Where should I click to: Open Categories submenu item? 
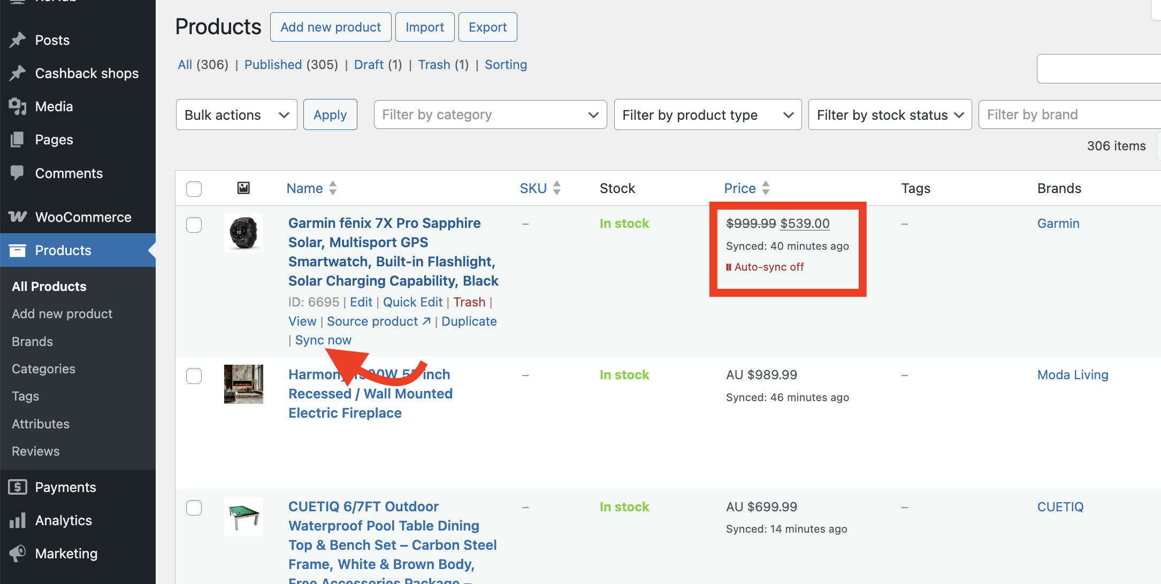(43, 369)
